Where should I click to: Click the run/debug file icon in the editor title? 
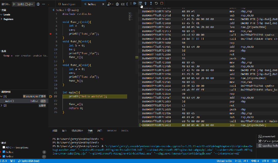pyautogui.click(x=109, y=4)
